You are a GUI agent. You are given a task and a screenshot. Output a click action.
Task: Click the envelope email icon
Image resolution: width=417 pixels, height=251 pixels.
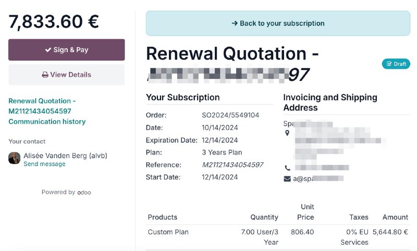pos(287,179)
